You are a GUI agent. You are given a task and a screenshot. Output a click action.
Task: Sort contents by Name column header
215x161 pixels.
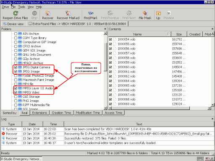coord(139,34)
